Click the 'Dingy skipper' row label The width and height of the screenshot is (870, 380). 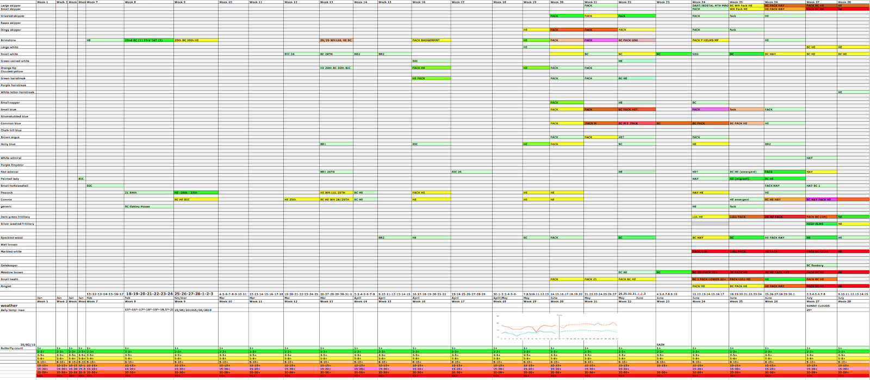[x=10, y=30]
